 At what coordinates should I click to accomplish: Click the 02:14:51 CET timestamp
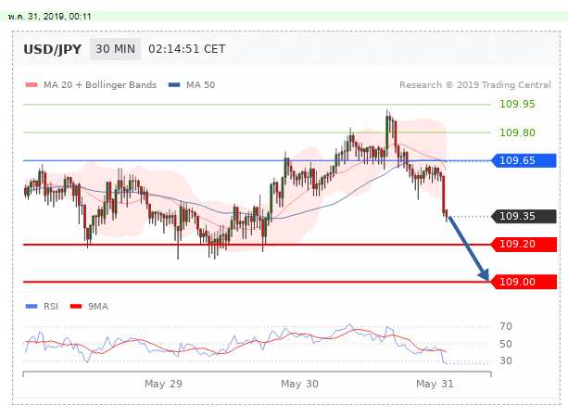coord(187,49)
